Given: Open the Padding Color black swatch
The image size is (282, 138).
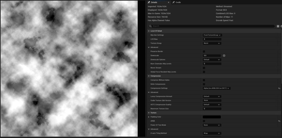Looking at the screenshot, I should click(212, 117).
